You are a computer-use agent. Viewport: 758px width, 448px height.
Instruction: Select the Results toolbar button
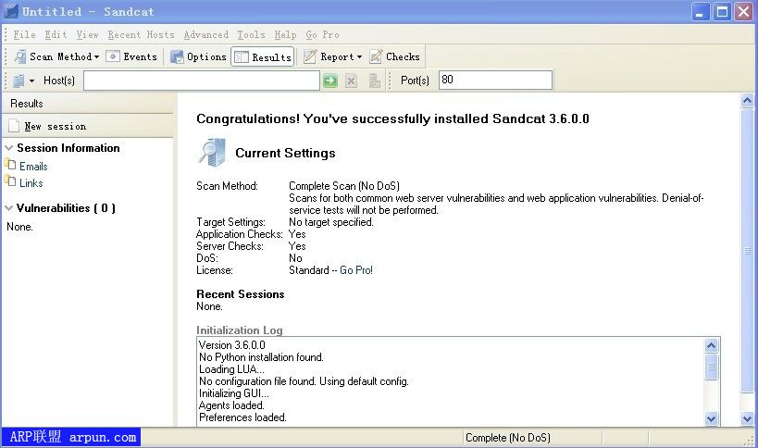(x=263, y=56)
